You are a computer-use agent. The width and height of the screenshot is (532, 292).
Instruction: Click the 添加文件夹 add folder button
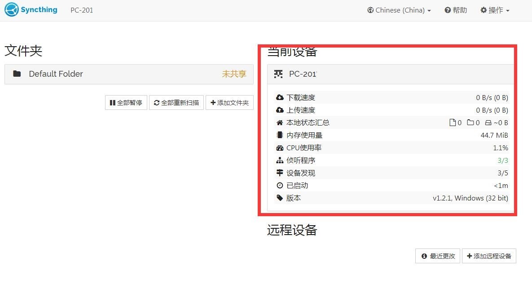click(229, 102)
